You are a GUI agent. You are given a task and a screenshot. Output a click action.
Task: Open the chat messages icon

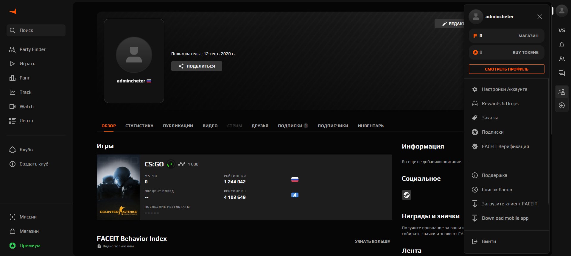pos(561,73)
